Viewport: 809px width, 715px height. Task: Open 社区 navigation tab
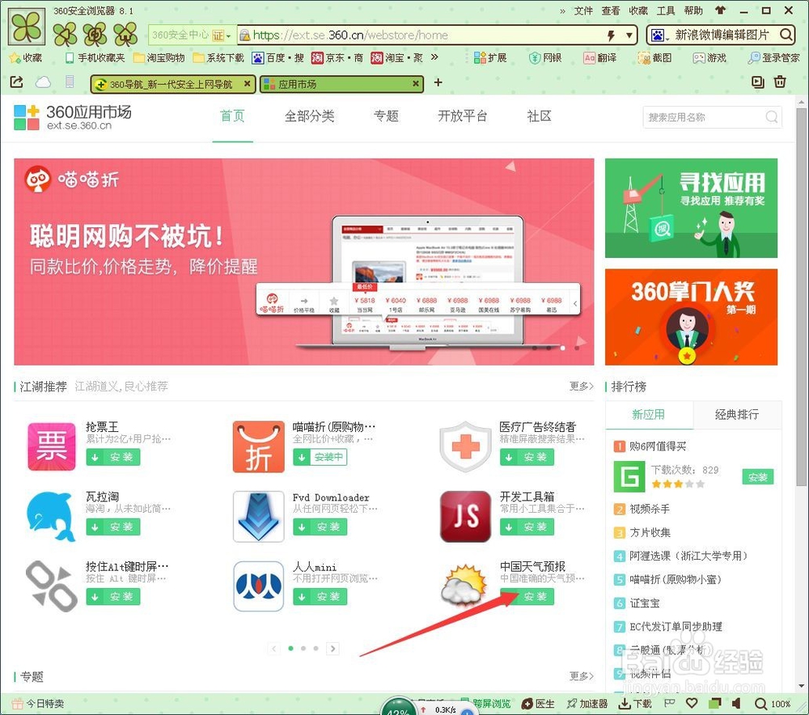point(539,116)
